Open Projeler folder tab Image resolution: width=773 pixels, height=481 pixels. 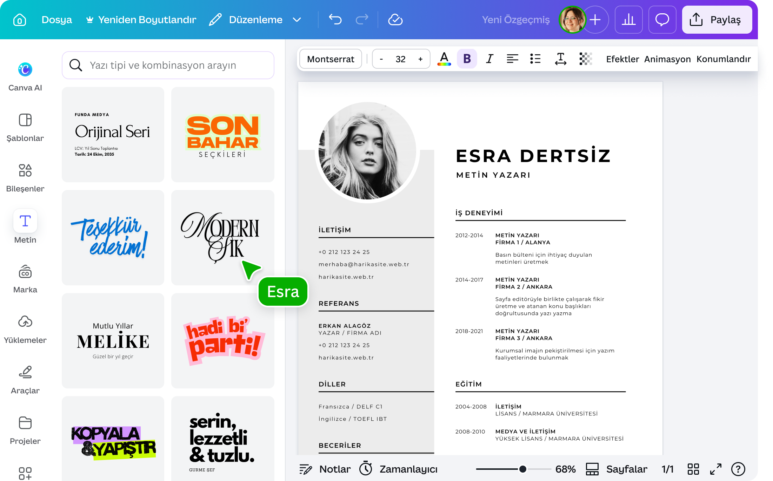25,431
